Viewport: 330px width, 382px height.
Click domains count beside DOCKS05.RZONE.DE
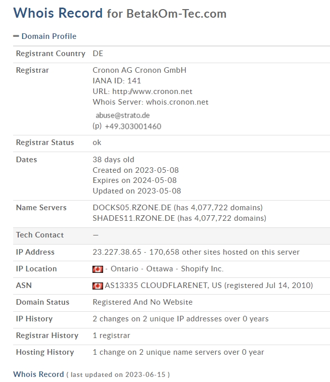218,208
